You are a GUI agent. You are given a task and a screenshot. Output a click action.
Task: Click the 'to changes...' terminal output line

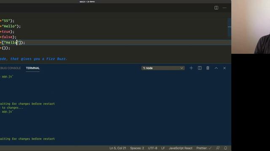tap(11, 108)
